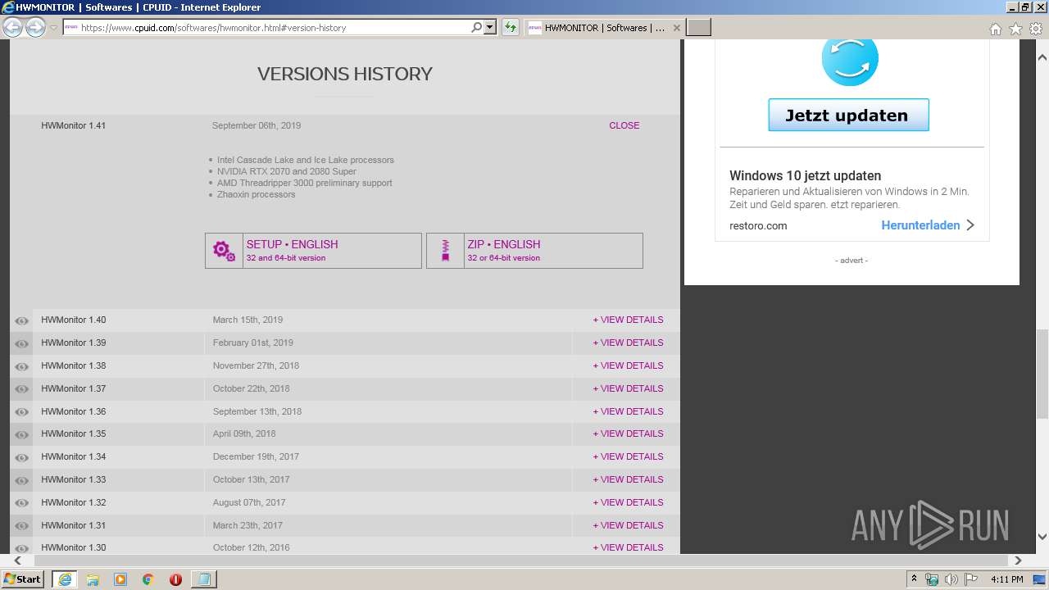
Task: Open the red Opera-style taskbar icon
Action: pos(175,579)
